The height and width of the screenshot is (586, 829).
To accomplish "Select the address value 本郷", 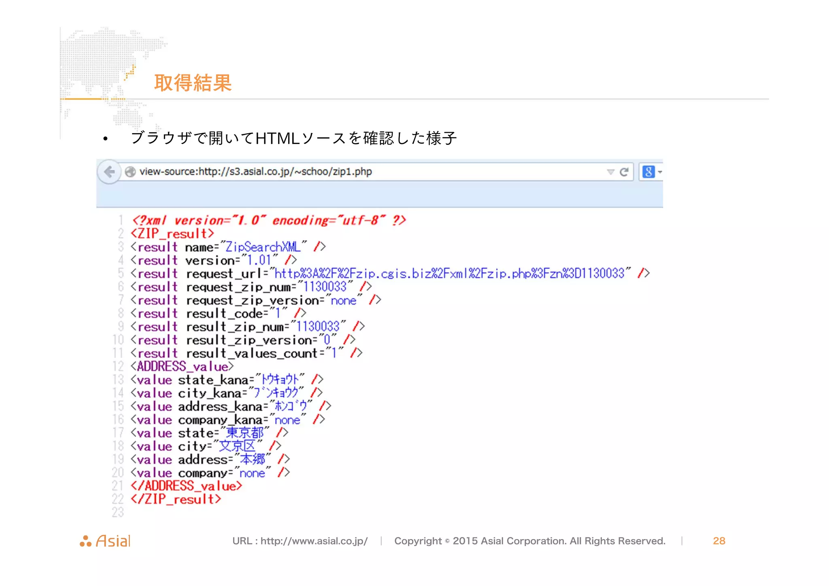I will pos(253,459).
